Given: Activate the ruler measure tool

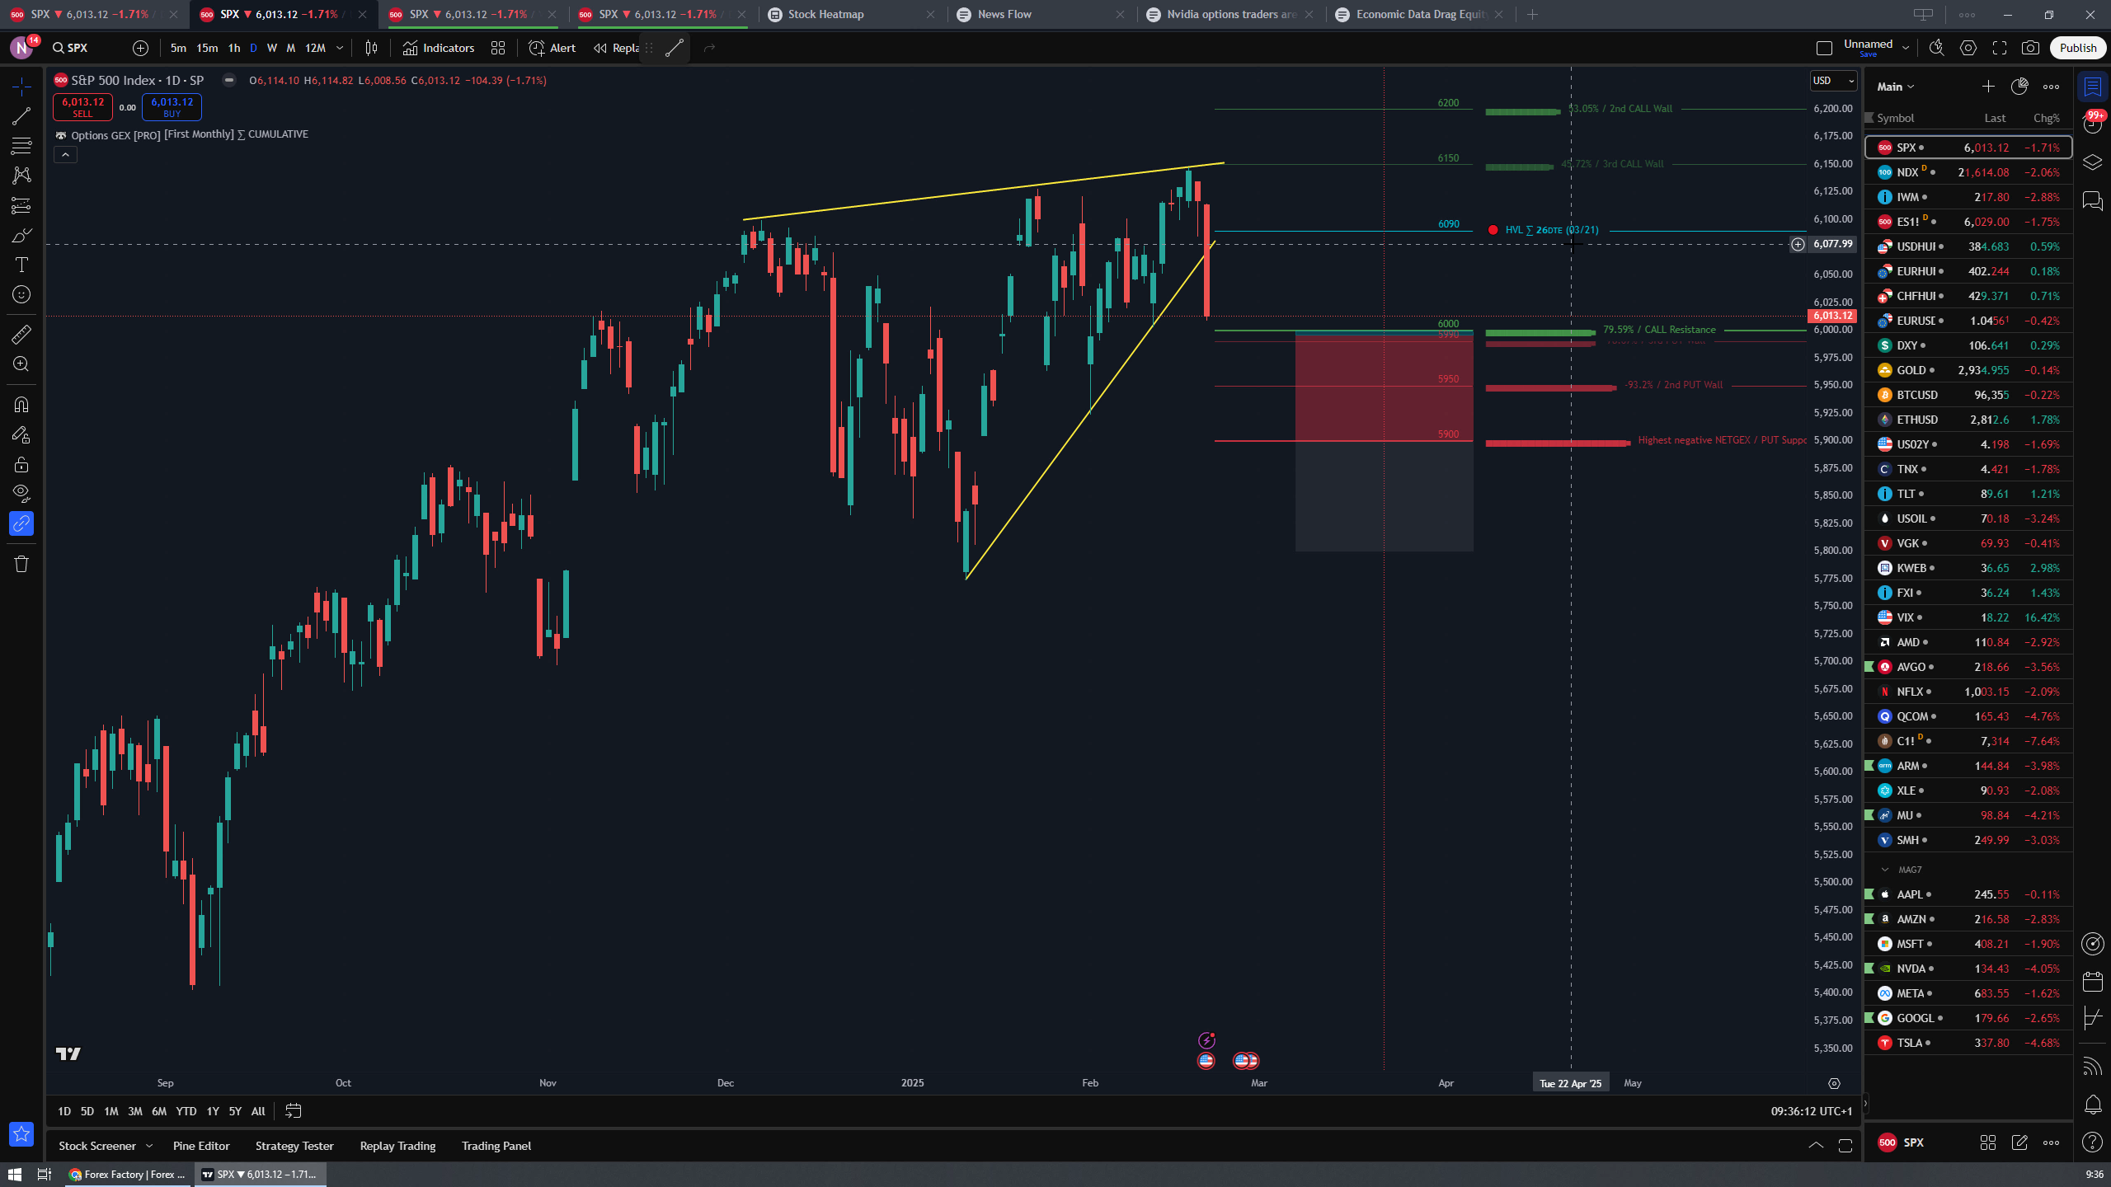Looking at the screenshot, I should (x=21, y=334).
